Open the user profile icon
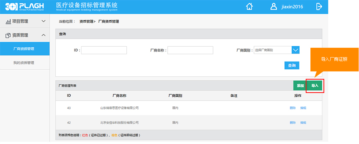The height and width of the screenshot is (144, 359). [x=274, y=7]
